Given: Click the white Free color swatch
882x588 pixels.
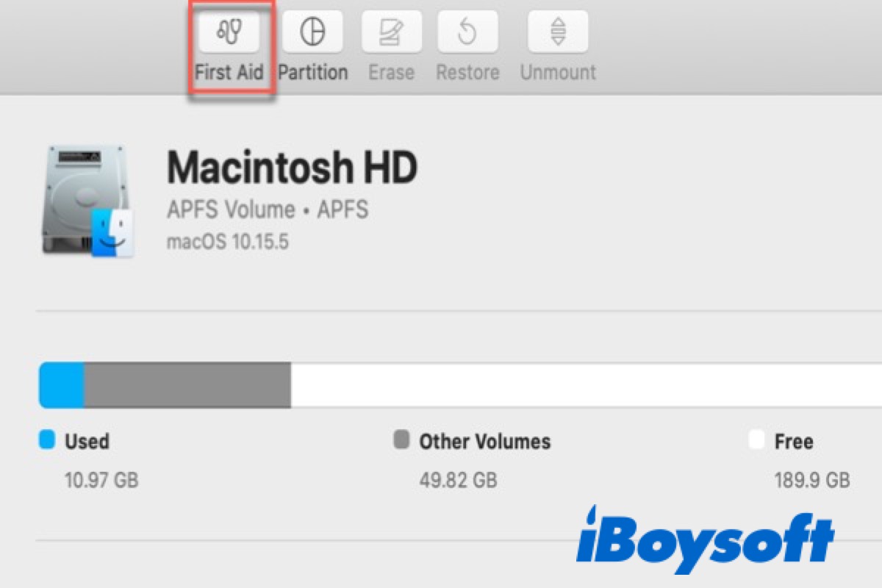Looking at the screenshot, I should [x=756, y=440].
